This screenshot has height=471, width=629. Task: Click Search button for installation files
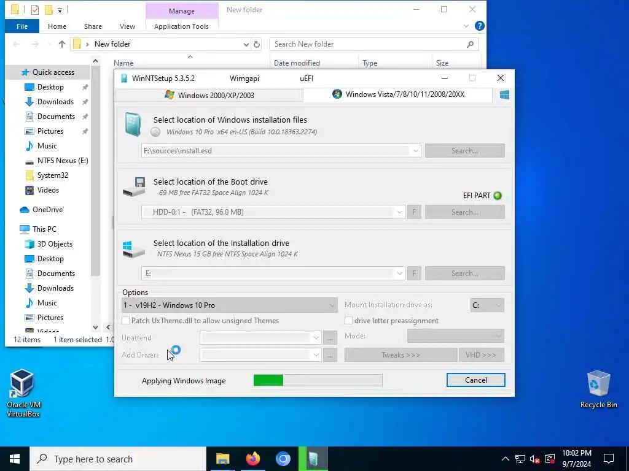[465, 151]
